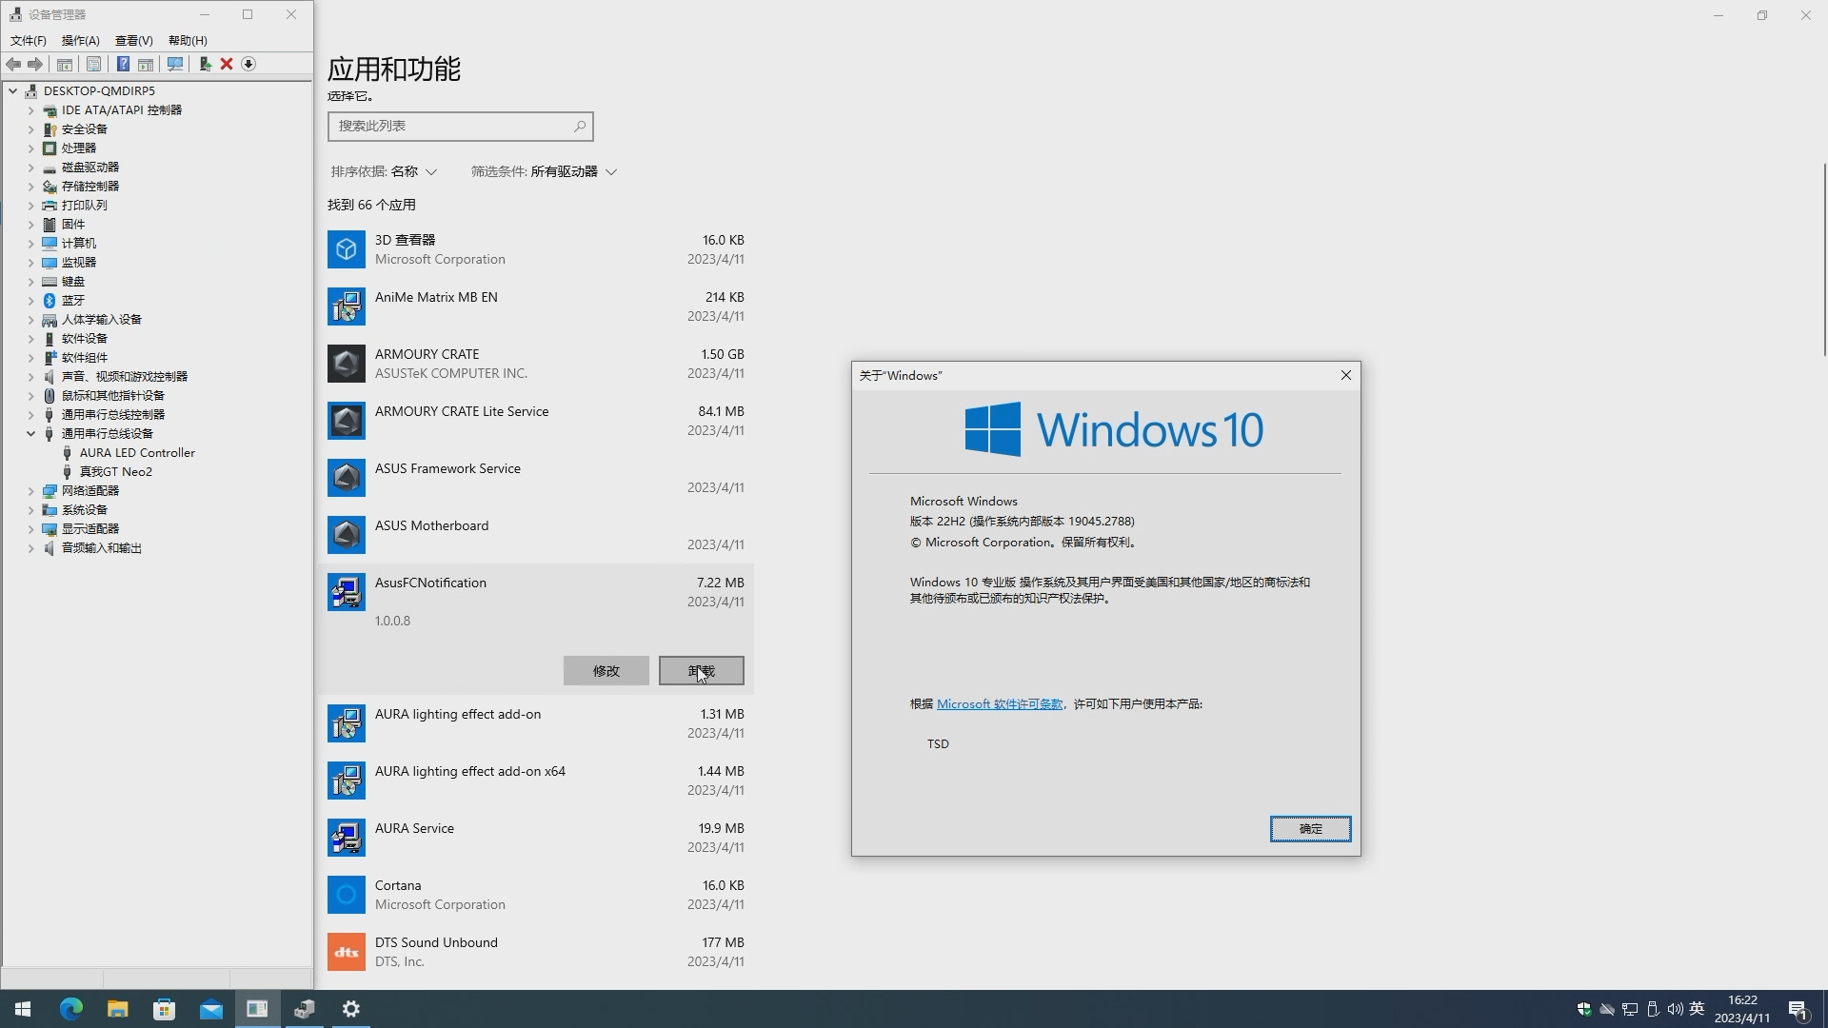Click the 修改 button for AsusFCNotification

point(606,671)
